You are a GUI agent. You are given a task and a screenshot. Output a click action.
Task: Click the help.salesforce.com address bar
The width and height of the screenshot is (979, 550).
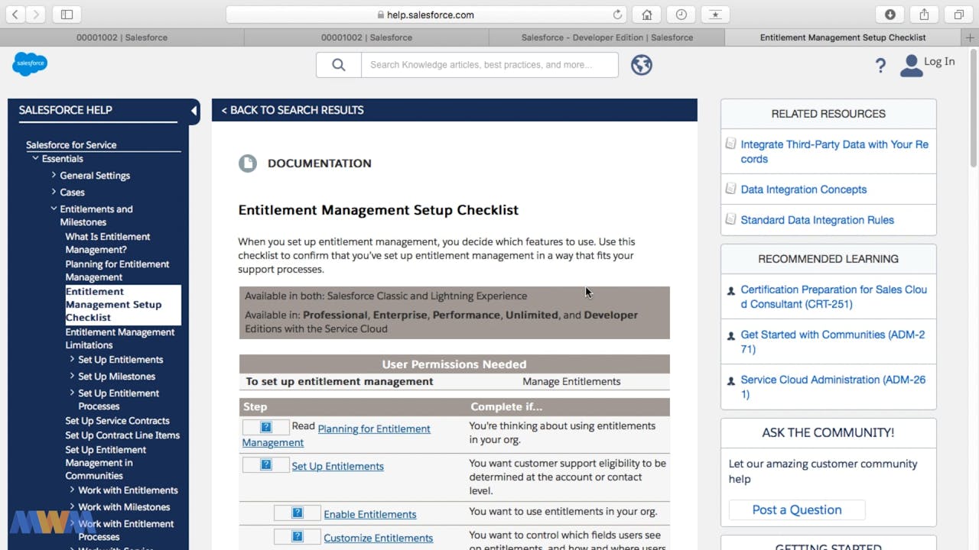click(x=425, y=15)
